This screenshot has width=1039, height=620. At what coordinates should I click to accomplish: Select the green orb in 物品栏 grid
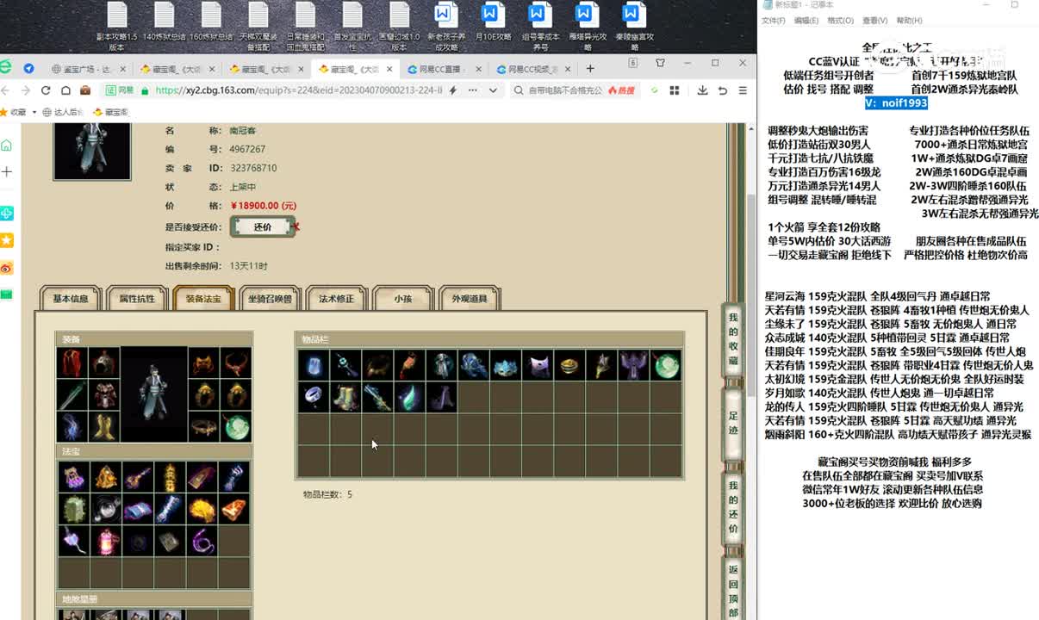tap(666, 365)
